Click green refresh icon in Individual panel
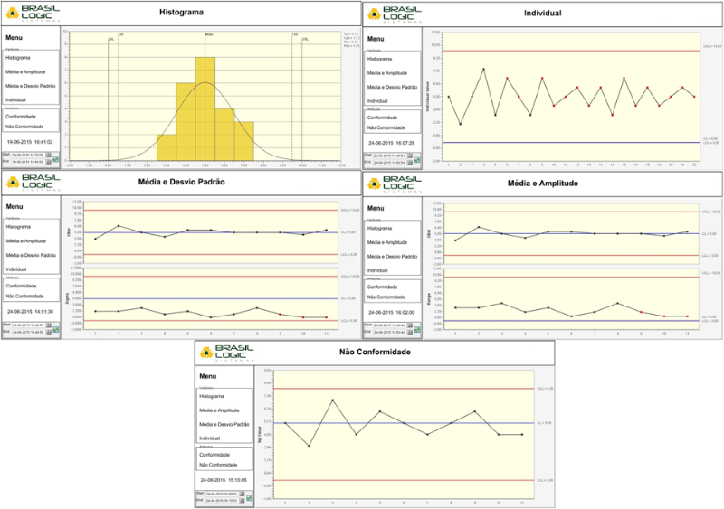724x509 pixels. 418,159
